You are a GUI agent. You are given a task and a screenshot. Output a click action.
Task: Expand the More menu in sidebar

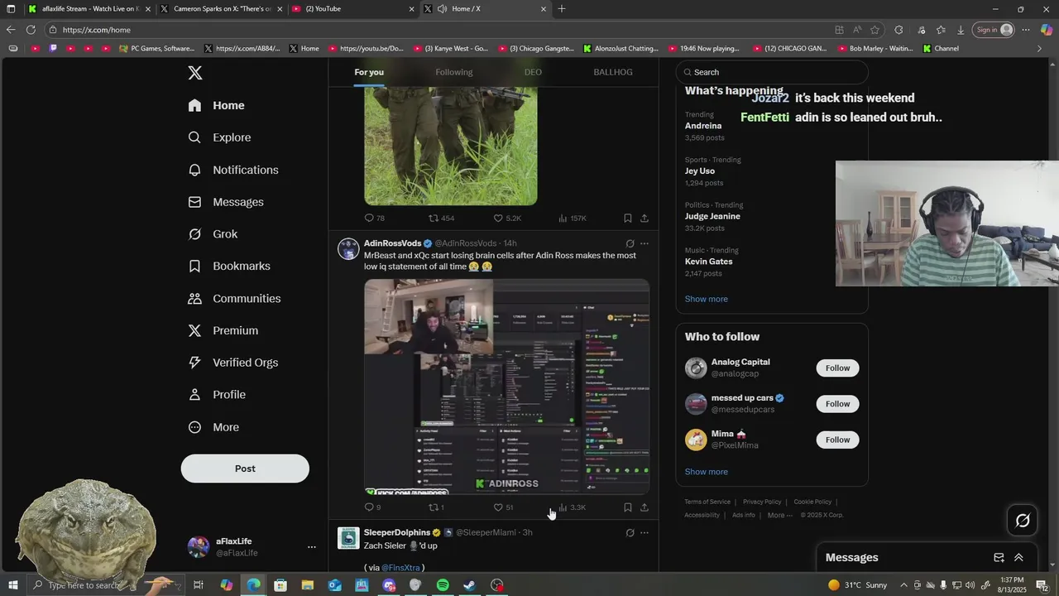click(213, 427)
